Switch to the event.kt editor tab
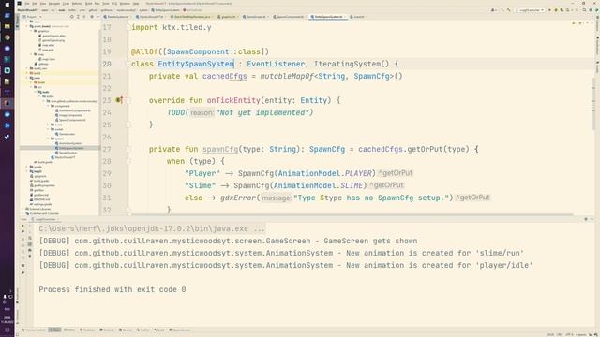 (x=358, y=17)
